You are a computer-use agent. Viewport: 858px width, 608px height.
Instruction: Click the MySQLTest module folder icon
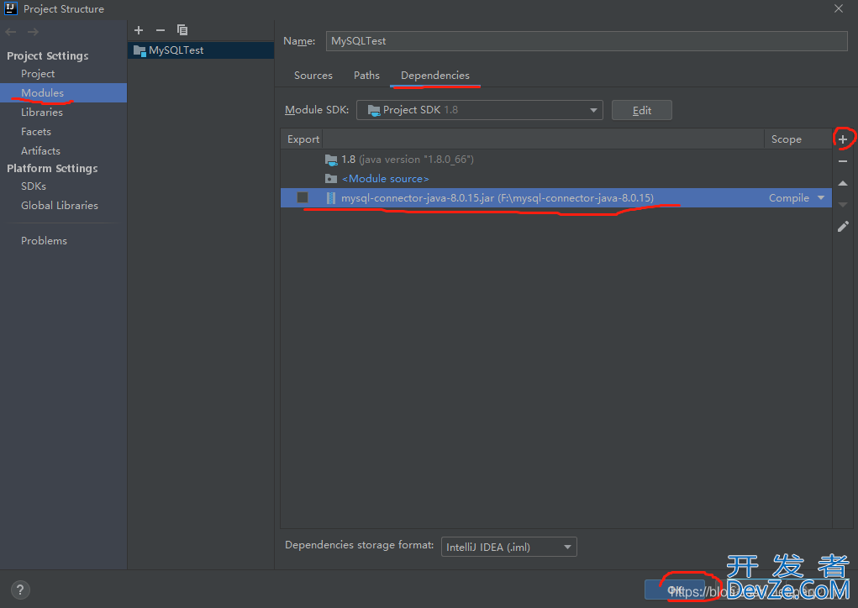coord(139,51)
